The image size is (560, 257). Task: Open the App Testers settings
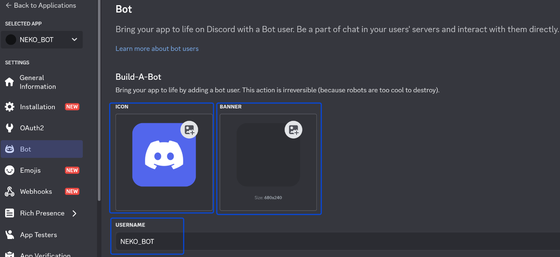pos(38,235)
